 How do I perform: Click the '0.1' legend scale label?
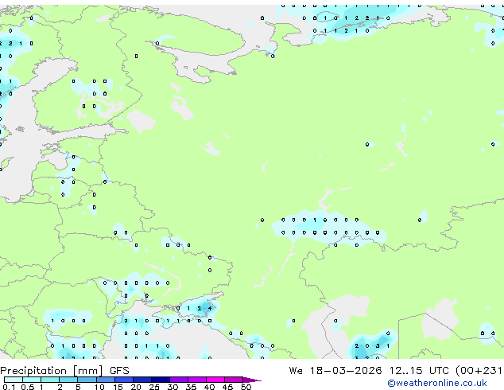pos(10,387)
